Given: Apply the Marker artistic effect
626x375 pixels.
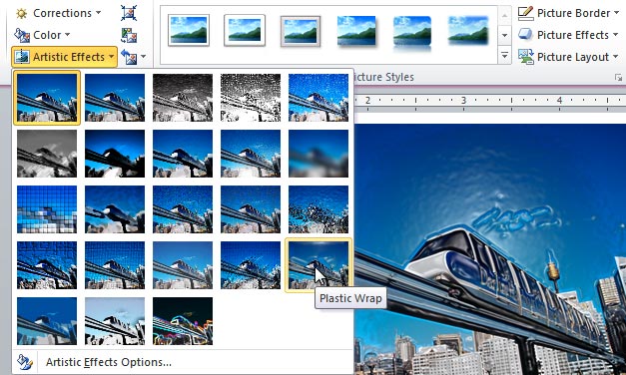Looking at the screenshot, I should 115,98.
